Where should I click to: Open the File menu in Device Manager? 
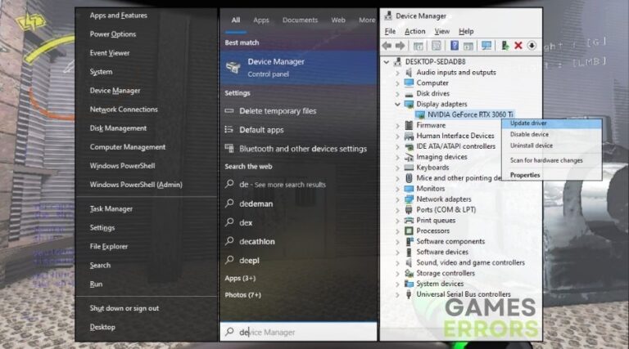390,31
